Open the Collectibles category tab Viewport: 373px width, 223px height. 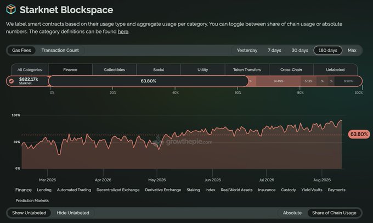click(115, 70)
